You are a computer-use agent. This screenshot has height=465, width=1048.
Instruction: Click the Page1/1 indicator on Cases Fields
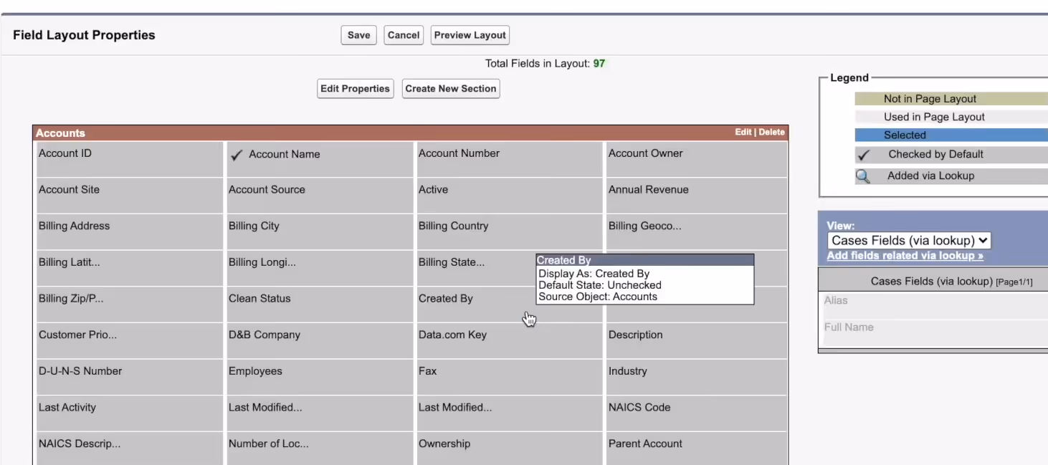pos(1015,281)
